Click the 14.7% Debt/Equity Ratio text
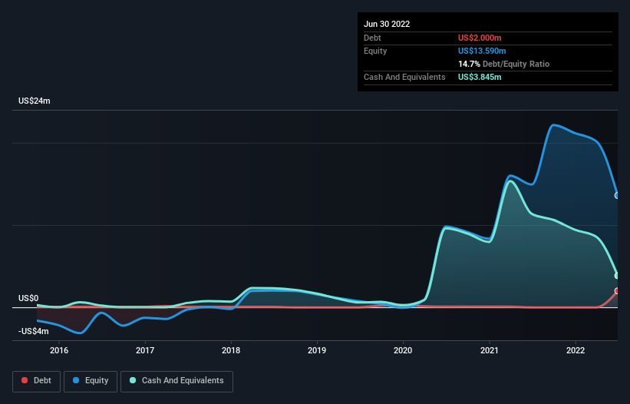 (503, 64)
